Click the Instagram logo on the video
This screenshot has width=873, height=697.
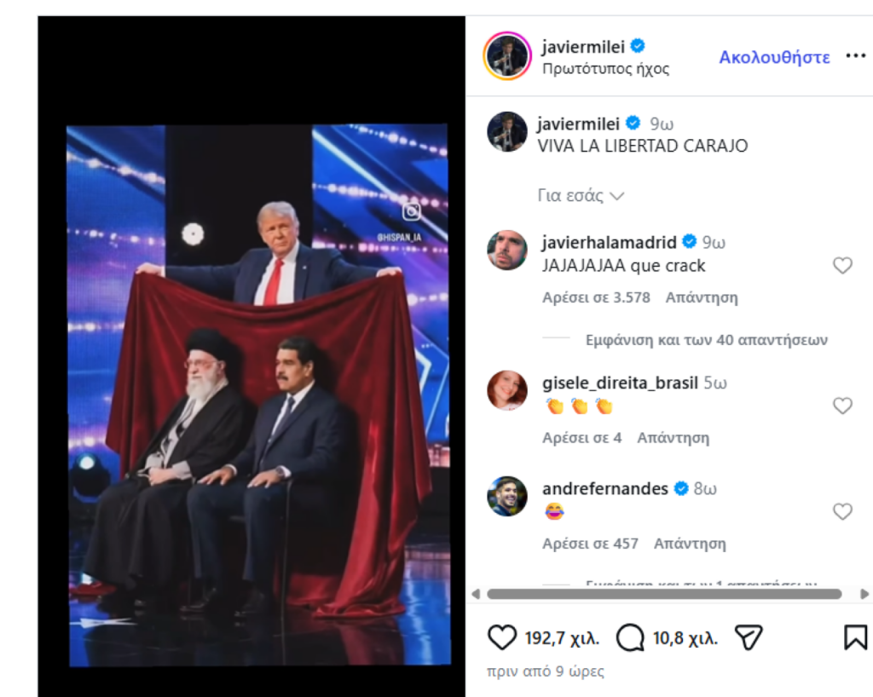(412, 211)
